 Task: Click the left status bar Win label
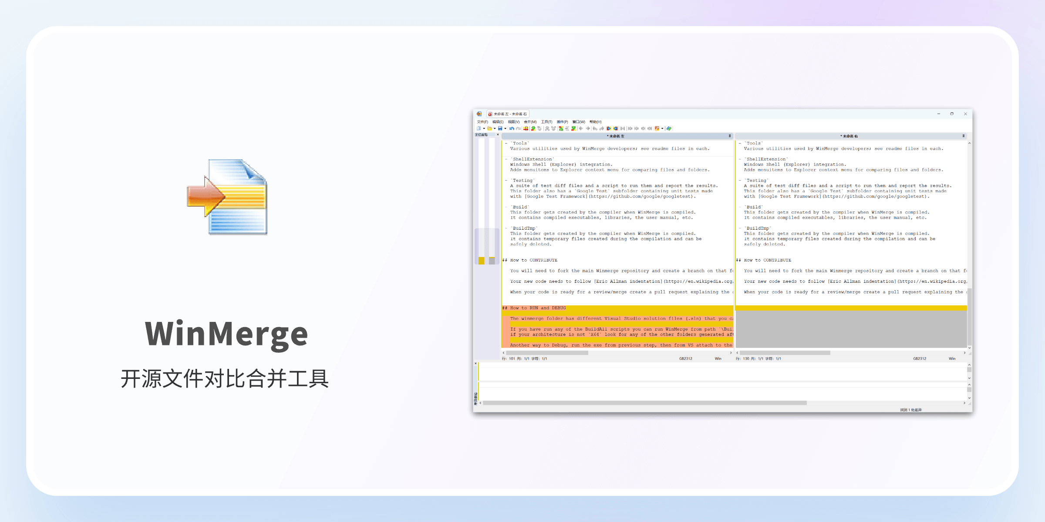[718, 359]
